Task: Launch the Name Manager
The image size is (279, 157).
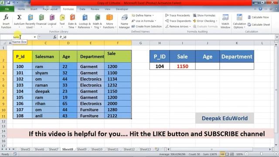Action: coord(124,21)
